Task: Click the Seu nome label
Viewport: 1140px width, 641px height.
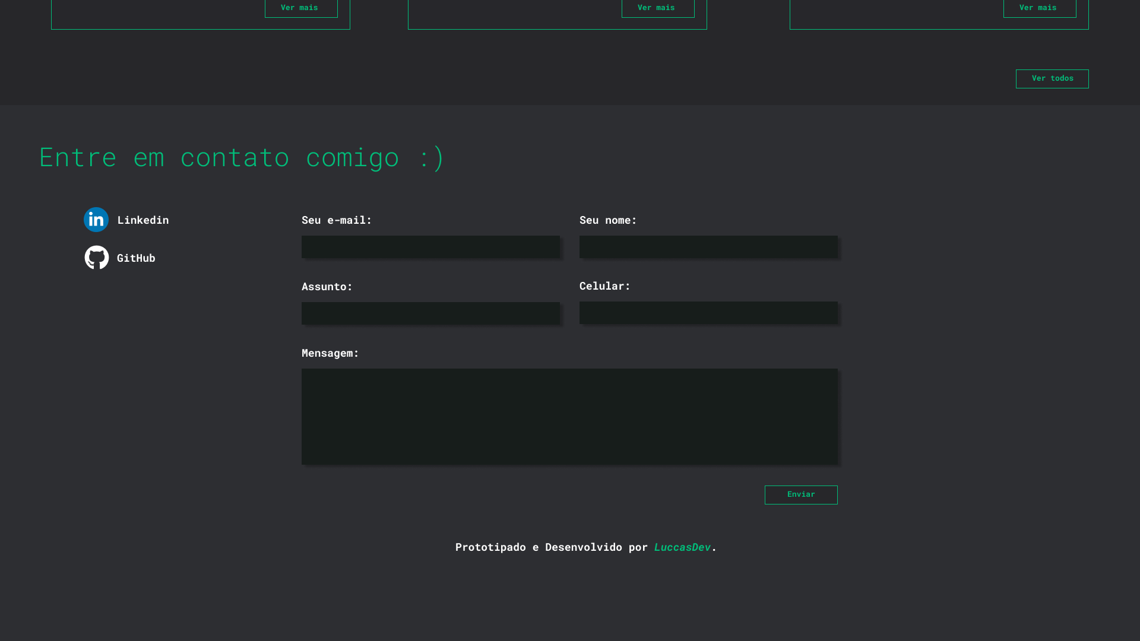Action: [x=608, y=220]
